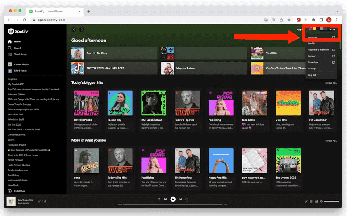Image resolution: width=347 pixels, height=216 pixels.
Task: Open Your Library
Action: 17,54
